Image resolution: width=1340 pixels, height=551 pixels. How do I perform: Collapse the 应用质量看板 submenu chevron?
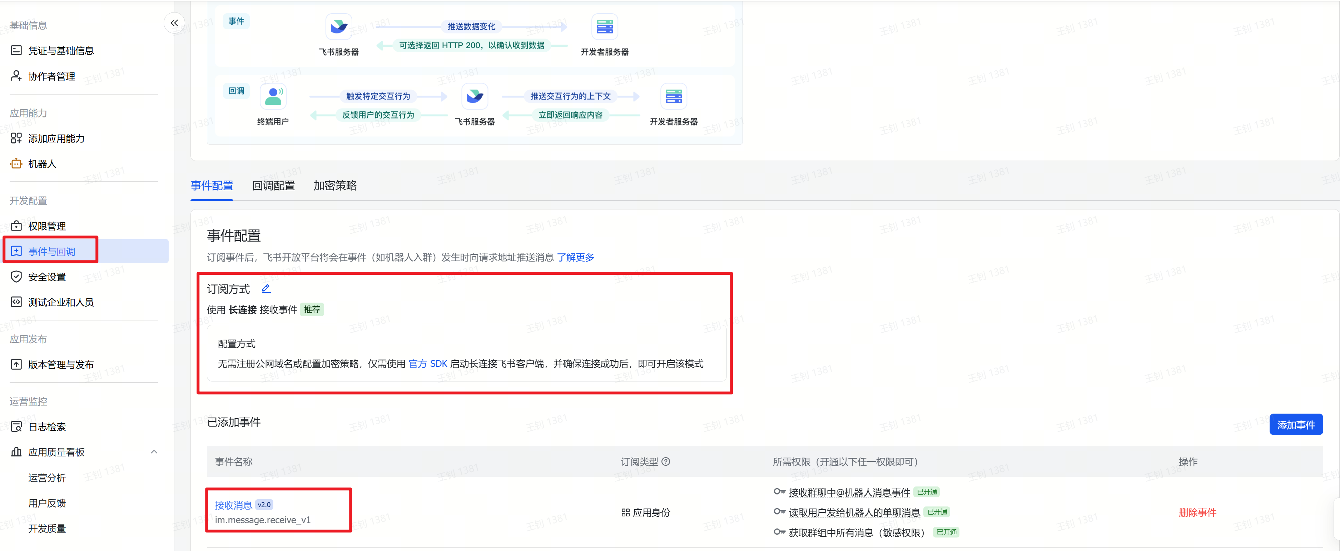coord(154,452)
